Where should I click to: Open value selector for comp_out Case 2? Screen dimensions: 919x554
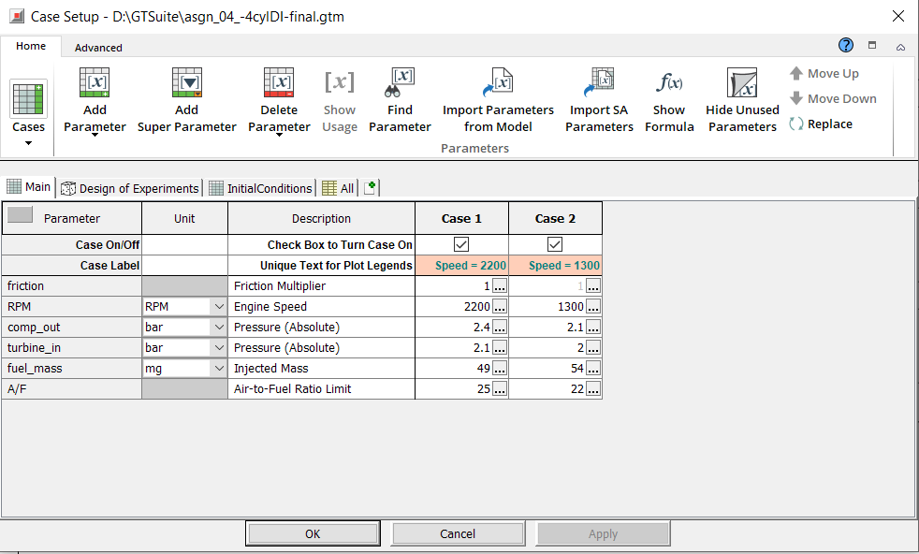click(593, 328)
